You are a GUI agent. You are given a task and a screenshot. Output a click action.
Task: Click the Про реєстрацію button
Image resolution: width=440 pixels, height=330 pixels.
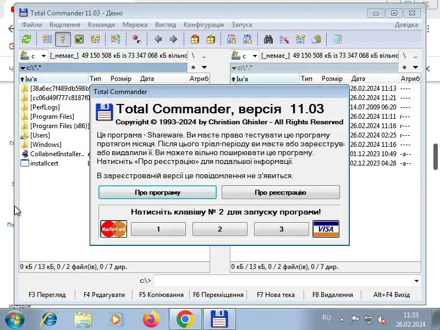tap(280, 192)
